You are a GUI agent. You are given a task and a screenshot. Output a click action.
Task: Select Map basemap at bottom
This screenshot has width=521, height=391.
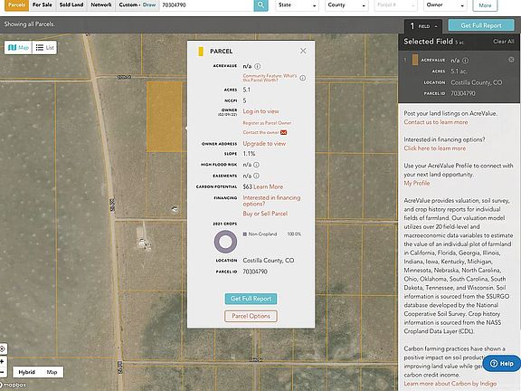click(52, 372)
